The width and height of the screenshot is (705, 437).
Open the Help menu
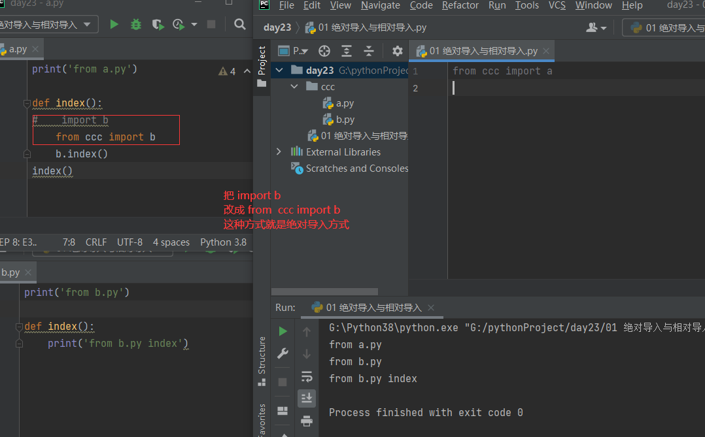pos(632,5)
